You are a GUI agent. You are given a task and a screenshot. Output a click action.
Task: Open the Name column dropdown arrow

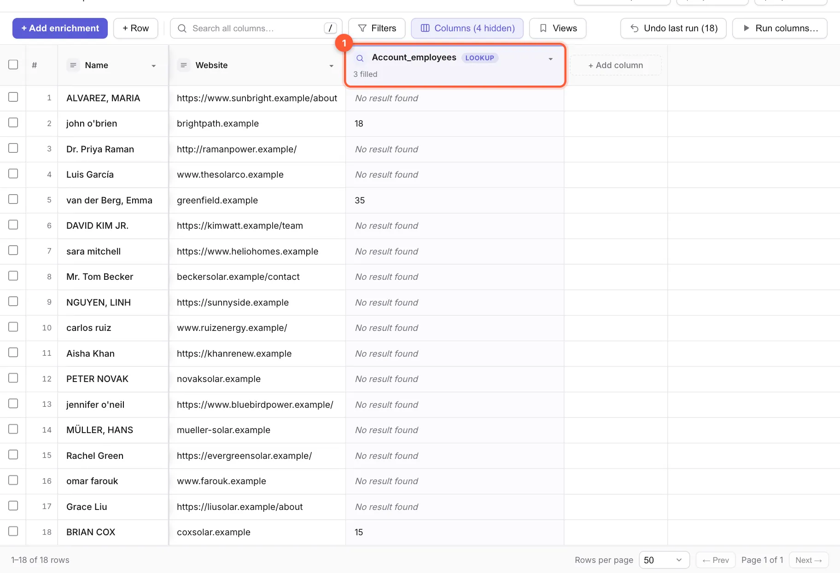(154, 66)
